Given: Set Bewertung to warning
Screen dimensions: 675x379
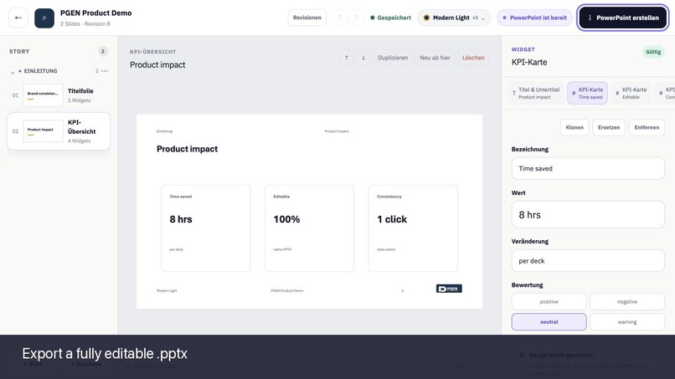Looking at the screenshot, I should click(x=626, y=322).
